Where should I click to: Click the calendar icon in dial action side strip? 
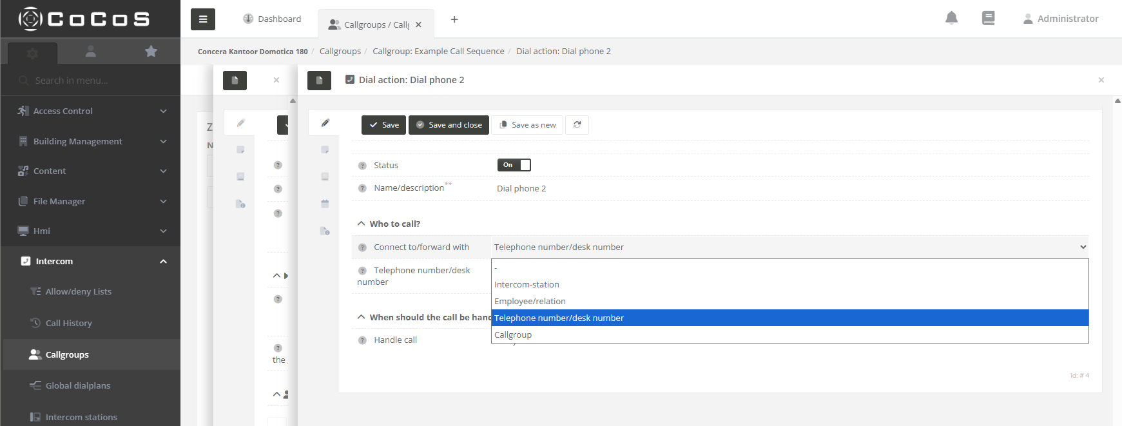pyautogui.click(x=325, y=204)
